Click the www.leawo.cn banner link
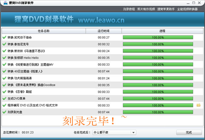 click(101, 20)
